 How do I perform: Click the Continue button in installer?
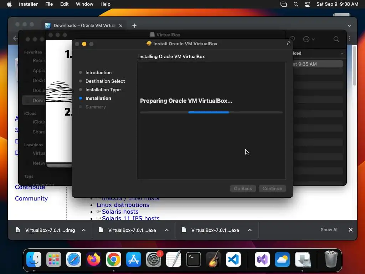[x=272, y=188]
